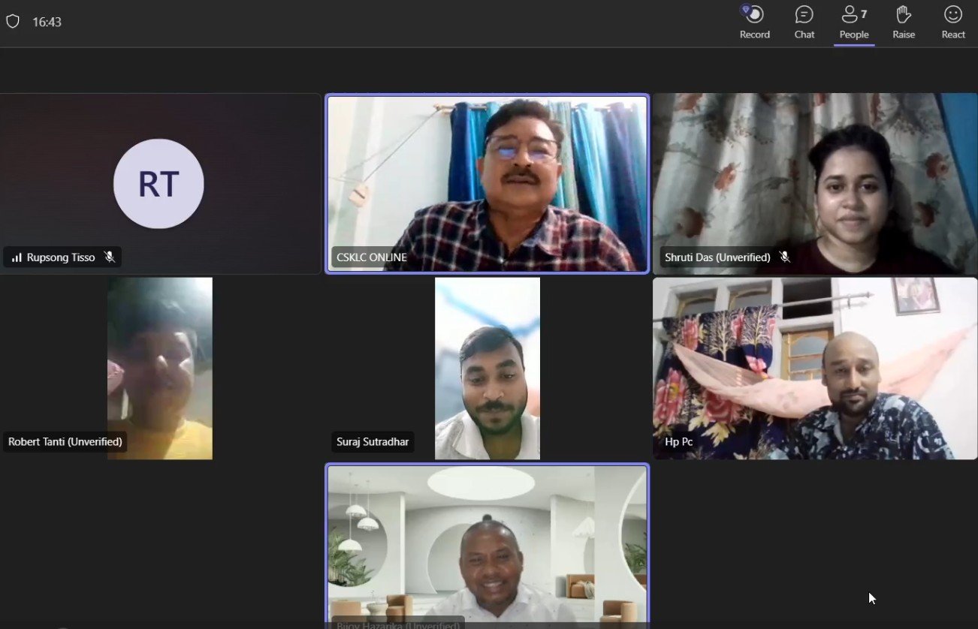This screenshot has height=629, width=978.
Task: Click the Shruti Das (Unverified) name label
Action: tap(717, 257)
